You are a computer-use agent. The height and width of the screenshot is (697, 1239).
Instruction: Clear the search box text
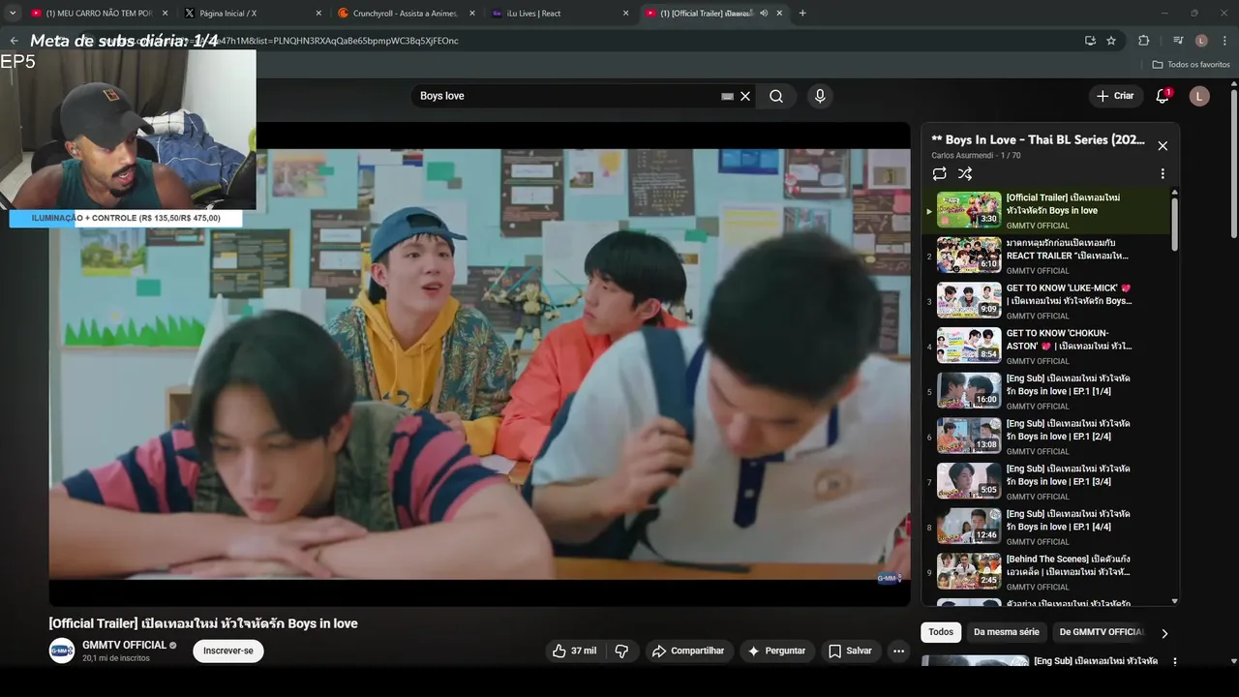pyautogui.click(x=745, y=96)
